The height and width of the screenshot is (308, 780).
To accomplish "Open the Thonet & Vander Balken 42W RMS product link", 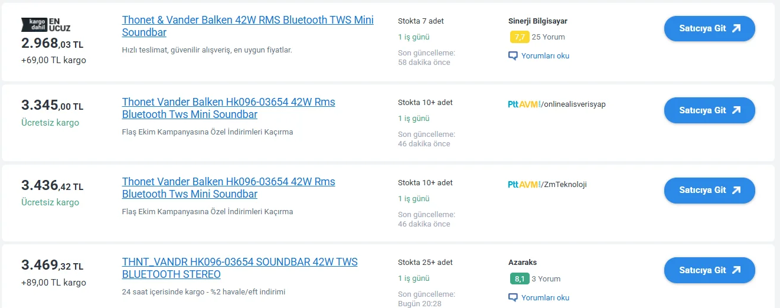I will [x=247, y=26].
